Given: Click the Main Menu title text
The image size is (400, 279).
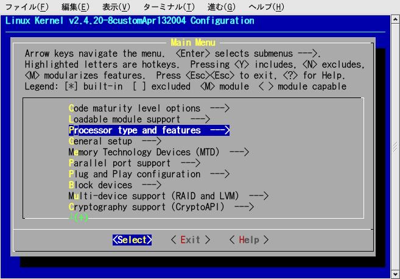Looking at the screenshot, I should (193, 43).
